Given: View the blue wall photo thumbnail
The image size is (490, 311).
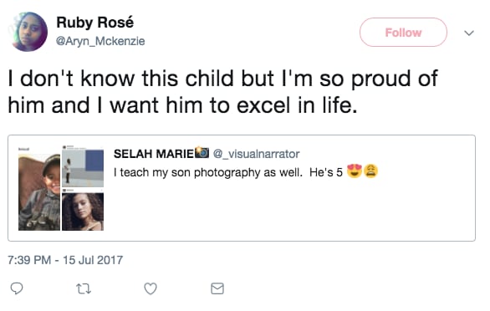Looking at the screenshot, I should pyautogui.click(x=83, y=168).
